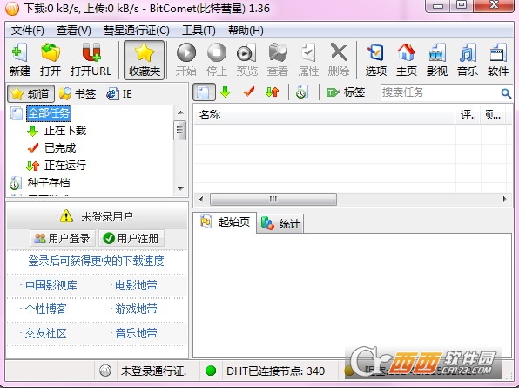Collapse the 全部任务 tree node

(17, 113)
